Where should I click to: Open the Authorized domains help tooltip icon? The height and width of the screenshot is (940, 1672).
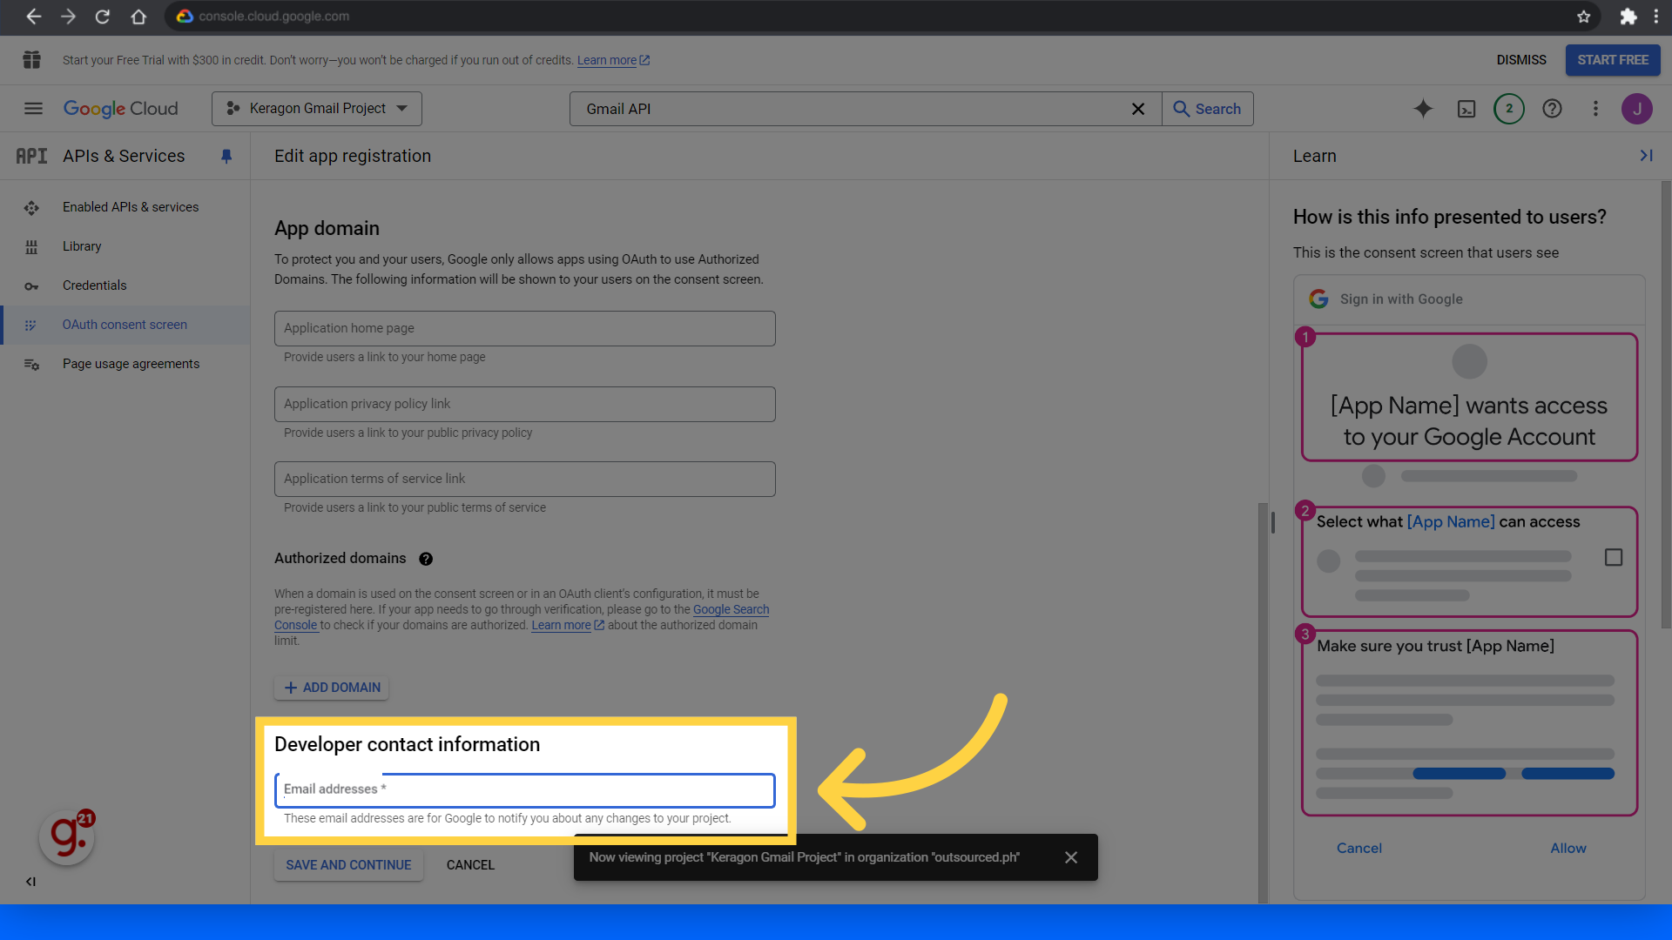click(x=426, y=559)
